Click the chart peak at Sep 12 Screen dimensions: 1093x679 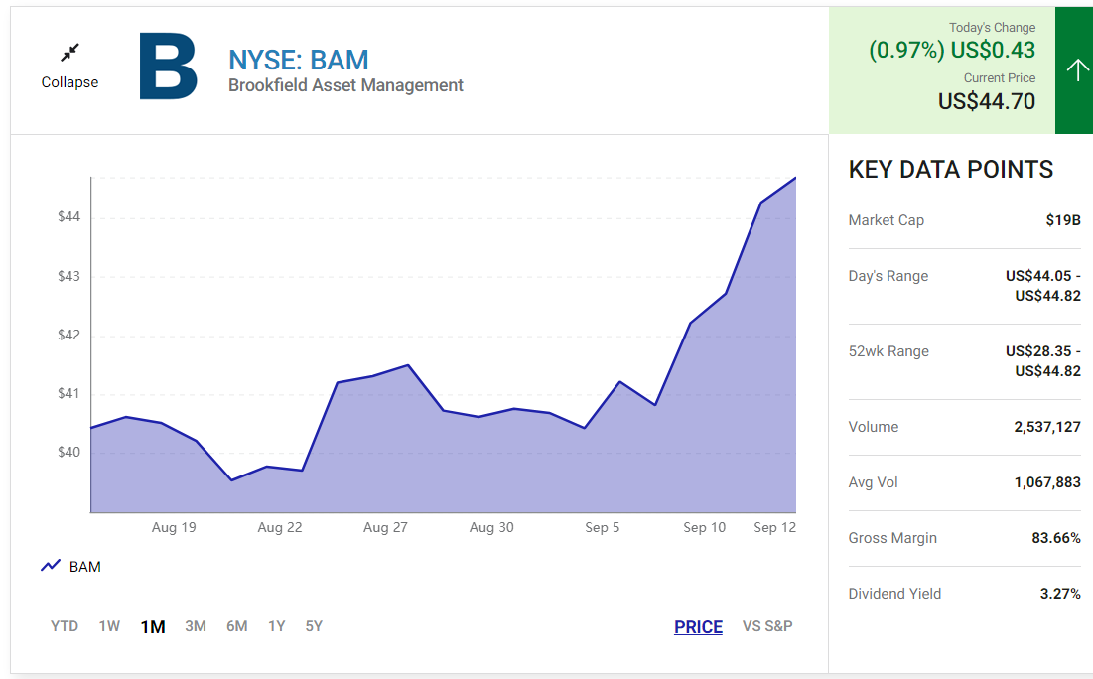pos(795,178)
